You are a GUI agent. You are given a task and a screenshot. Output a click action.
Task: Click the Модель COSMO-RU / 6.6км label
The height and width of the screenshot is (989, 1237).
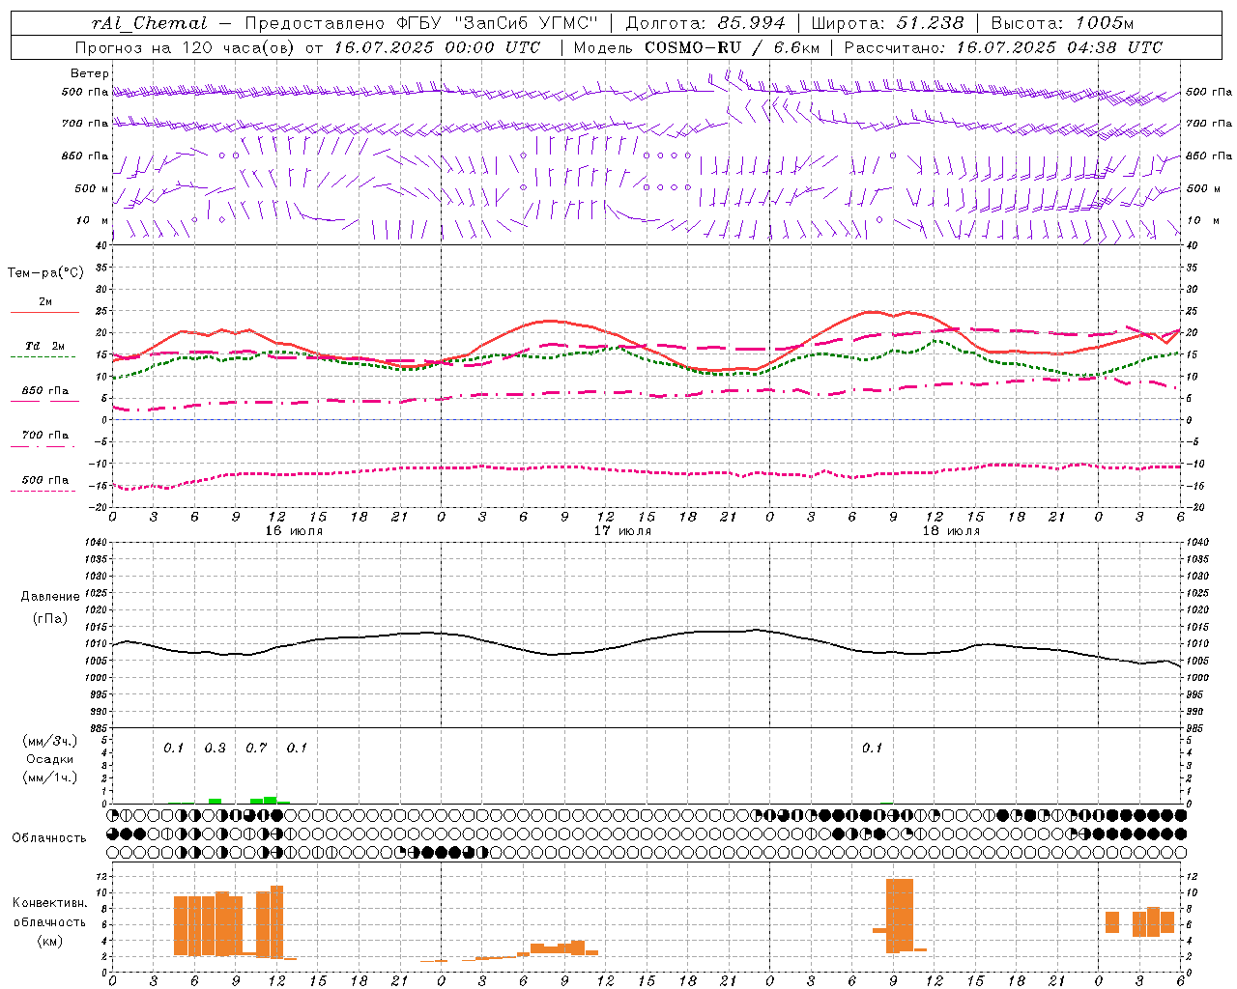[x=697, y=47]
